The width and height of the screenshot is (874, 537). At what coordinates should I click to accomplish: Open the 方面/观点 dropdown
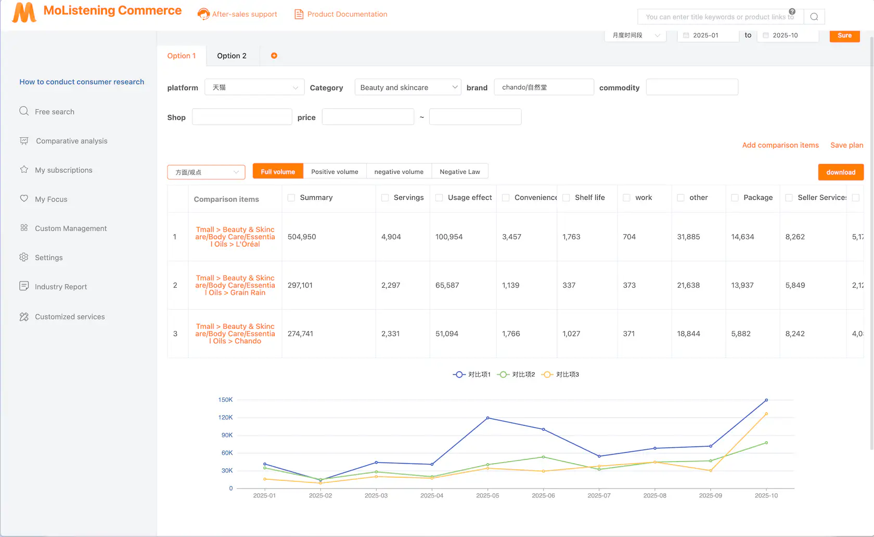[x=206, y=172]
